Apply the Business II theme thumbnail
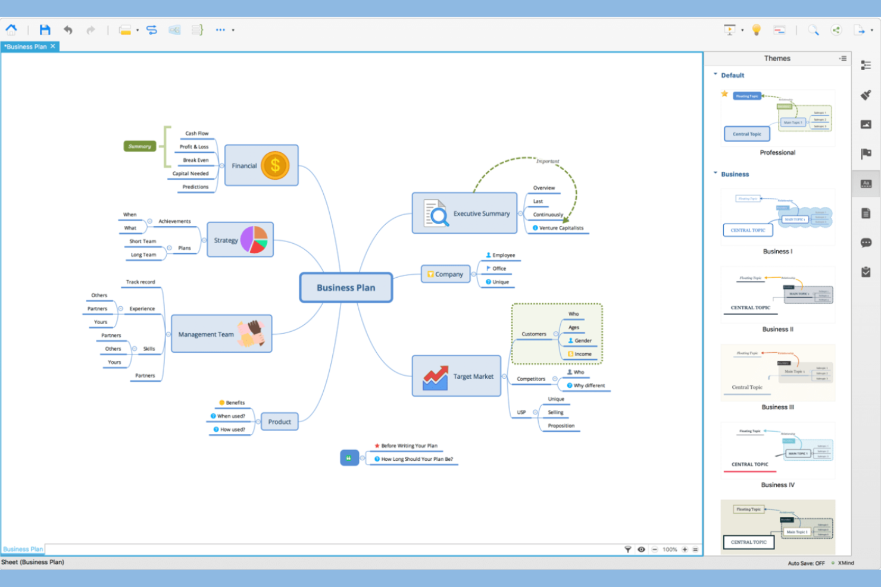 click(778, 295)
